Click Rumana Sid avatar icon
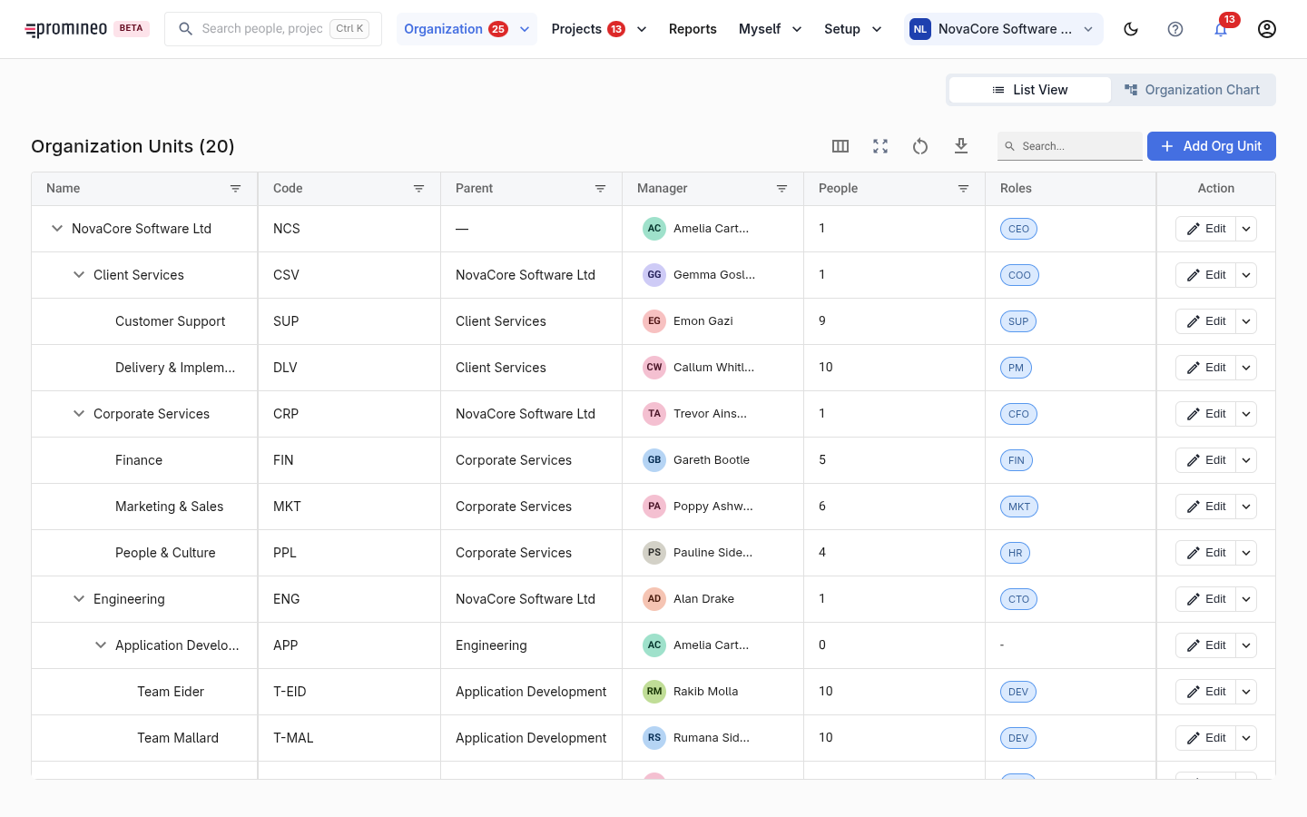Screen dimensions: 1307x817 654,738
